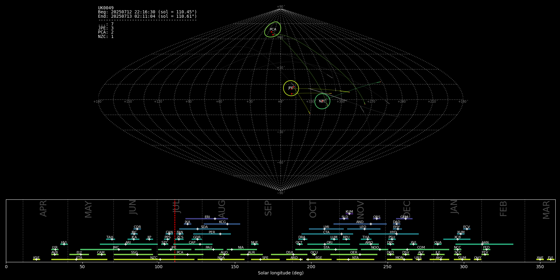Viewport: 560px width, 280px height.
Task: Click the PAU shower label
Action: click(209, 247)
